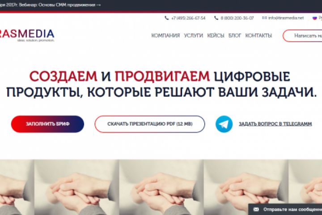Click the Telegram paper-plane icon

coord(224,124)
